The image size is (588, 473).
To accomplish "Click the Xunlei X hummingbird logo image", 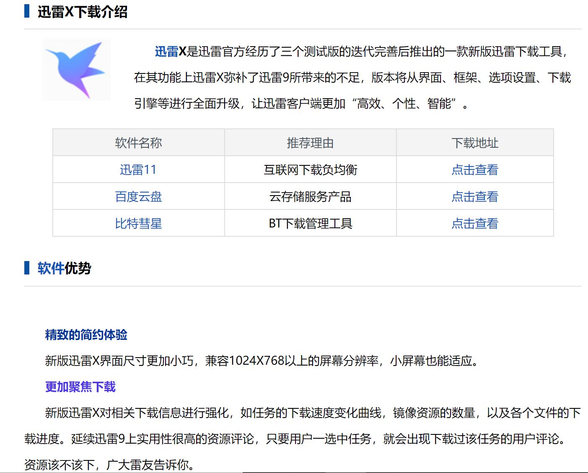I will click(x=76, y=70).
